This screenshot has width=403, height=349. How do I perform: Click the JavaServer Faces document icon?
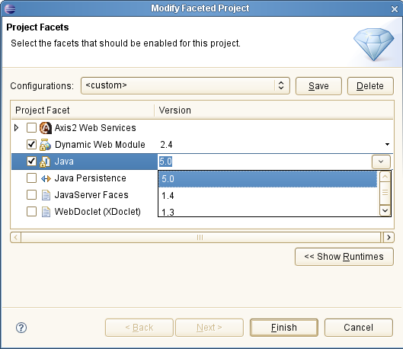[46, 195]
